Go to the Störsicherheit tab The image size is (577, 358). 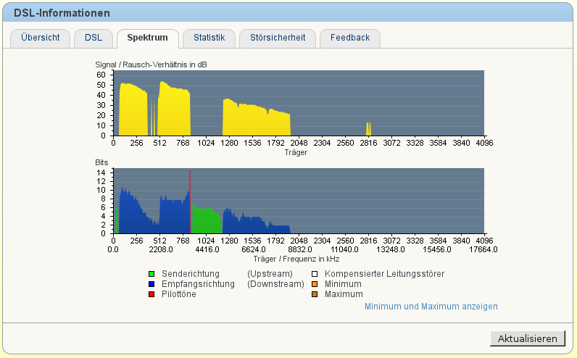coord(278,38)
